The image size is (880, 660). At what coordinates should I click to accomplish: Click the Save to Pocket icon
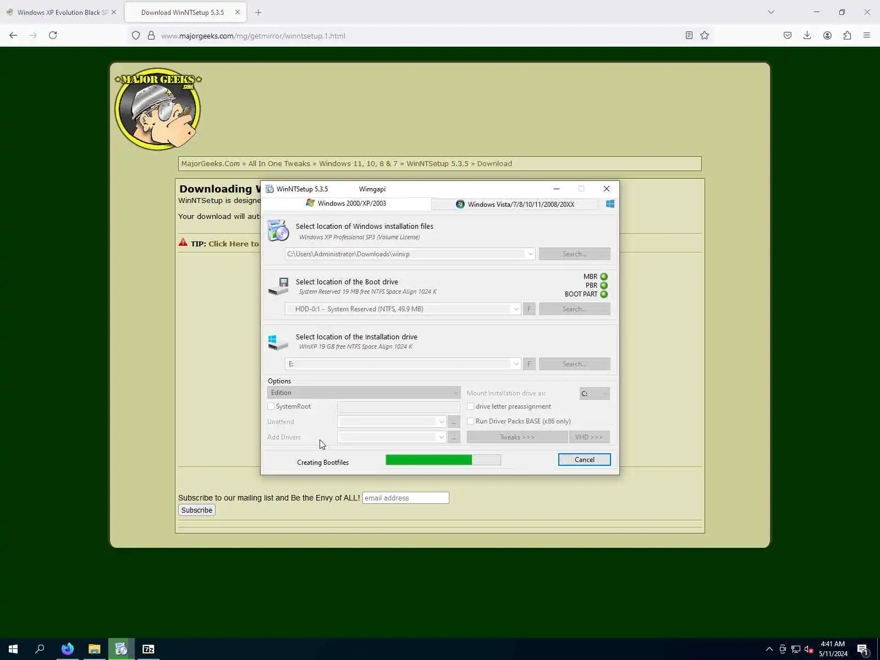pyautogui.click(x=788, y=35)
